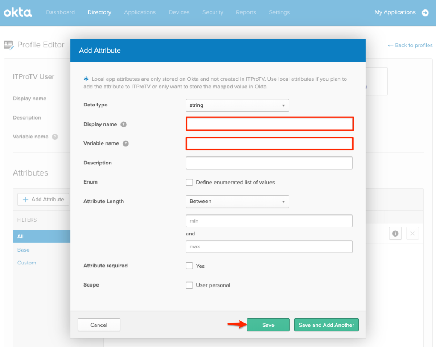Screen dimensions: 436x347
Task: Open the Security menu
Action: coord(213,12)
